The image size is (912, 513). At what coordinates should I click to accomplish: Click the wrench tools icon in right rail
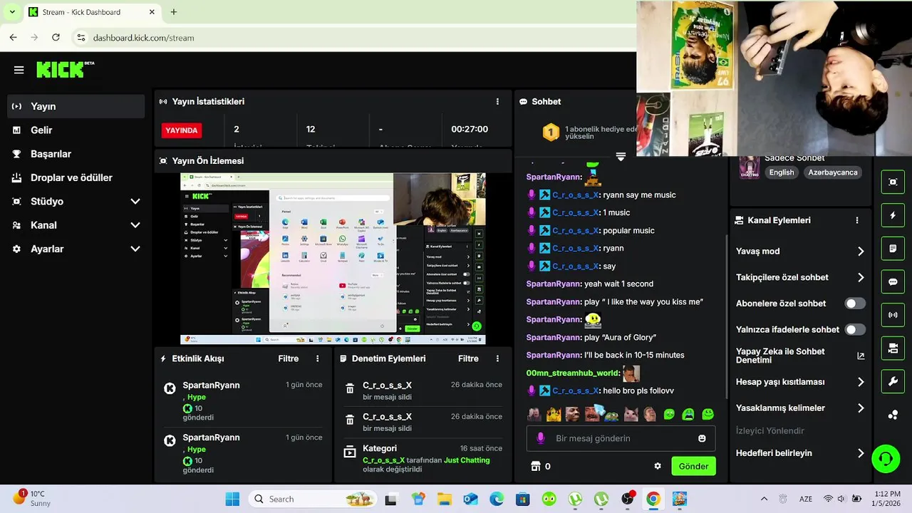point(893,382)
